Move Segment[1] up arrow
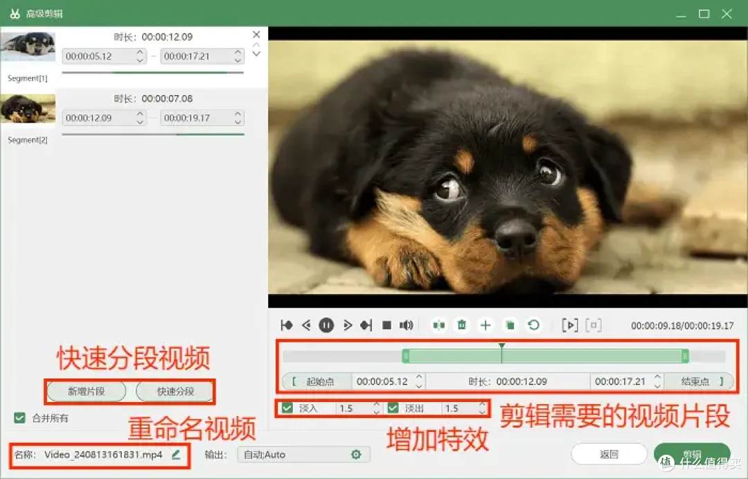748x479 pixels. pyautogui.click(x=256, y=45)
